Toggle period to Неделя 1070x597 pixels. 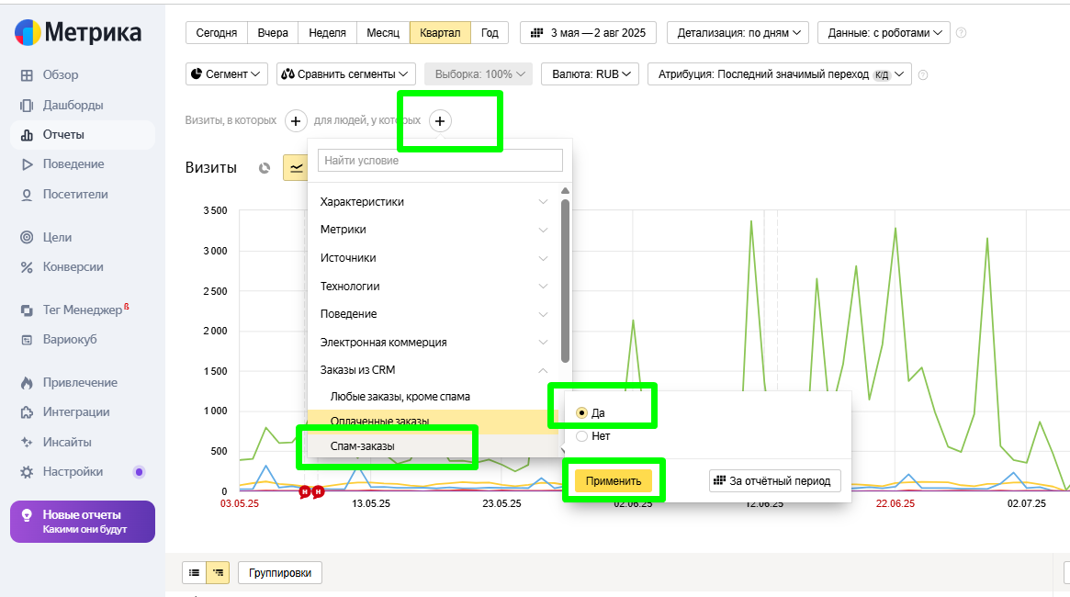point(327,33)
